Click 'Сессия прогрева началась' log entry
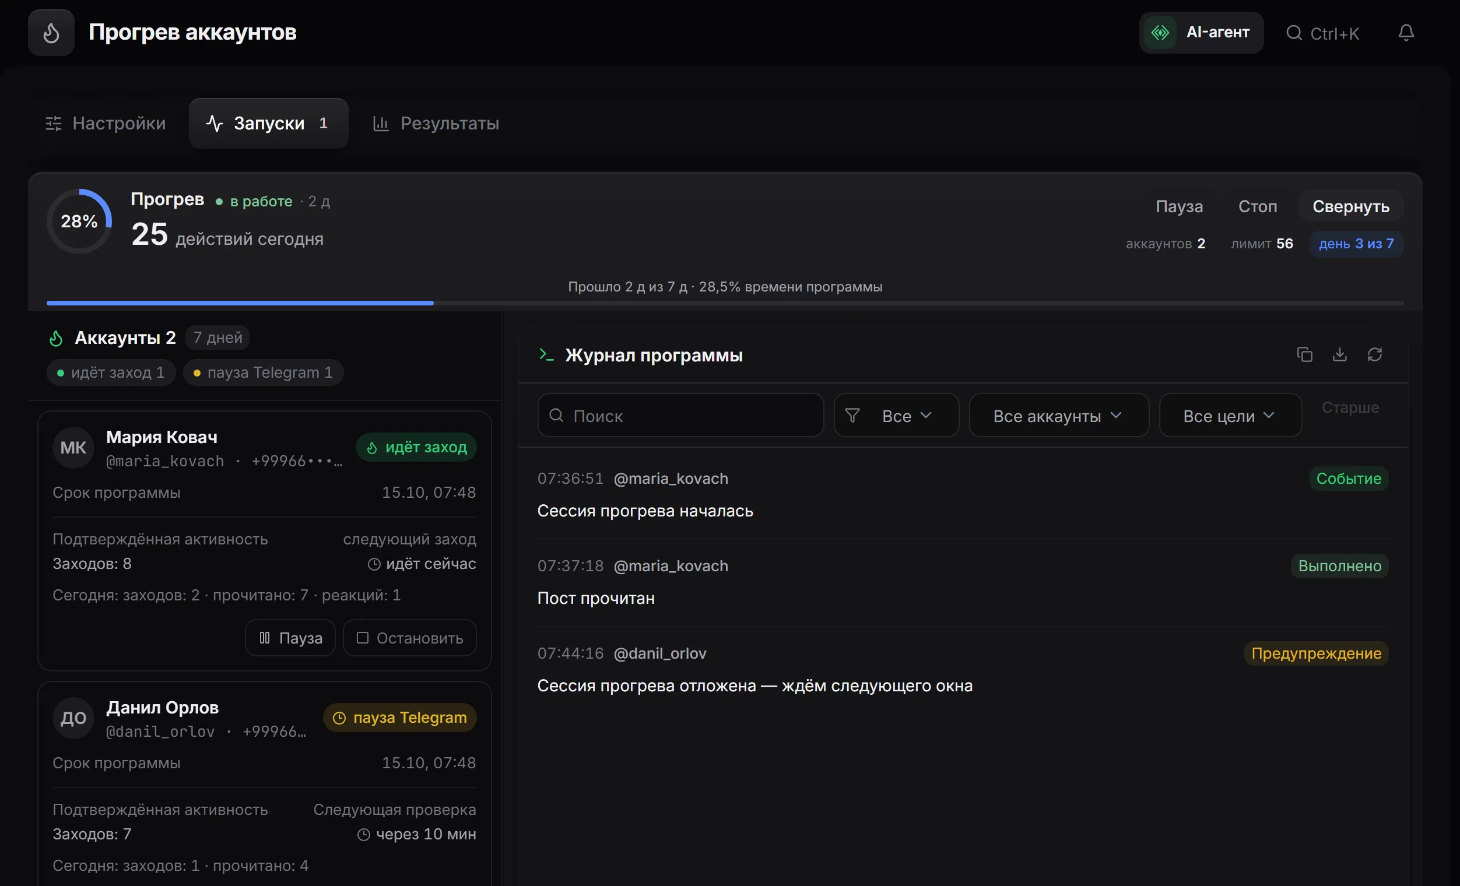 point(645,511)
